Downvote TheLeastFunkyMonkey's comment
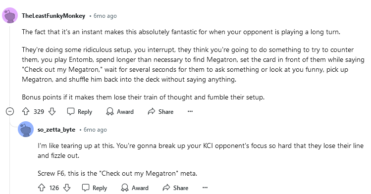 pos(52,111)
